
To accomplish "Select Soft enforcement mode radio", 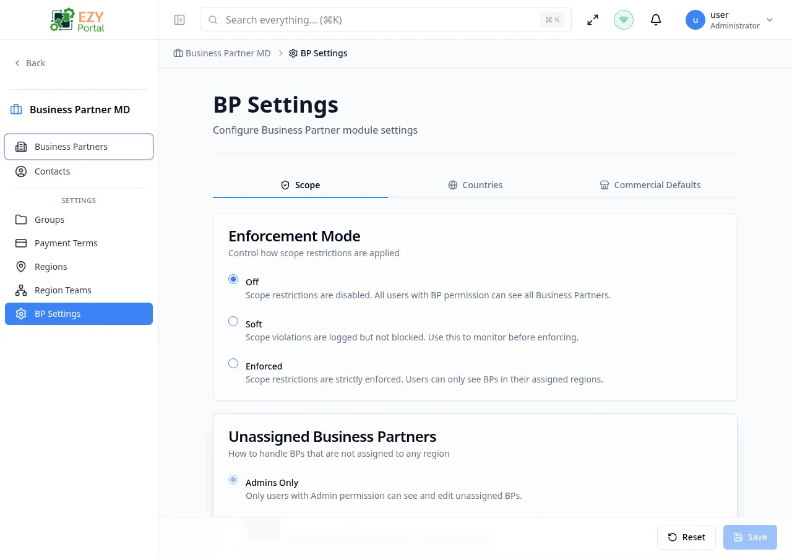I will pyautogui.click(x=233, y=322).
